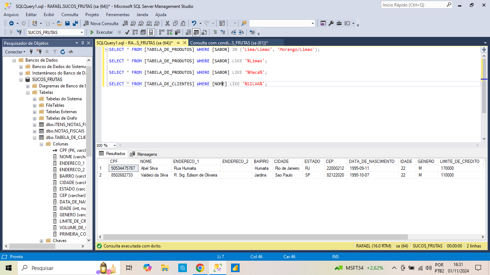Click the toolbox icon
This screenshot has height=275, width=490.
click(x=339, y=23)
